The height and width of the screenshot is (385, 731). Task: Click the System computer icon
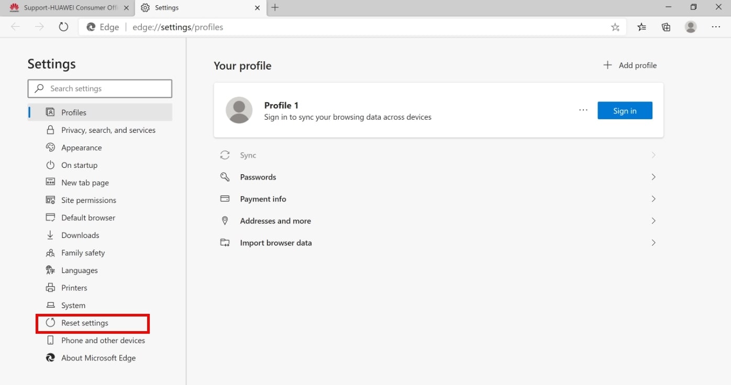50,305
